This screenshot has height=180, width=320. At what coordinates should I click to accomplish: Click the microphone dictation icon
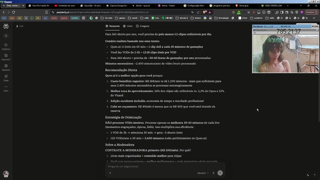point(213,173)
